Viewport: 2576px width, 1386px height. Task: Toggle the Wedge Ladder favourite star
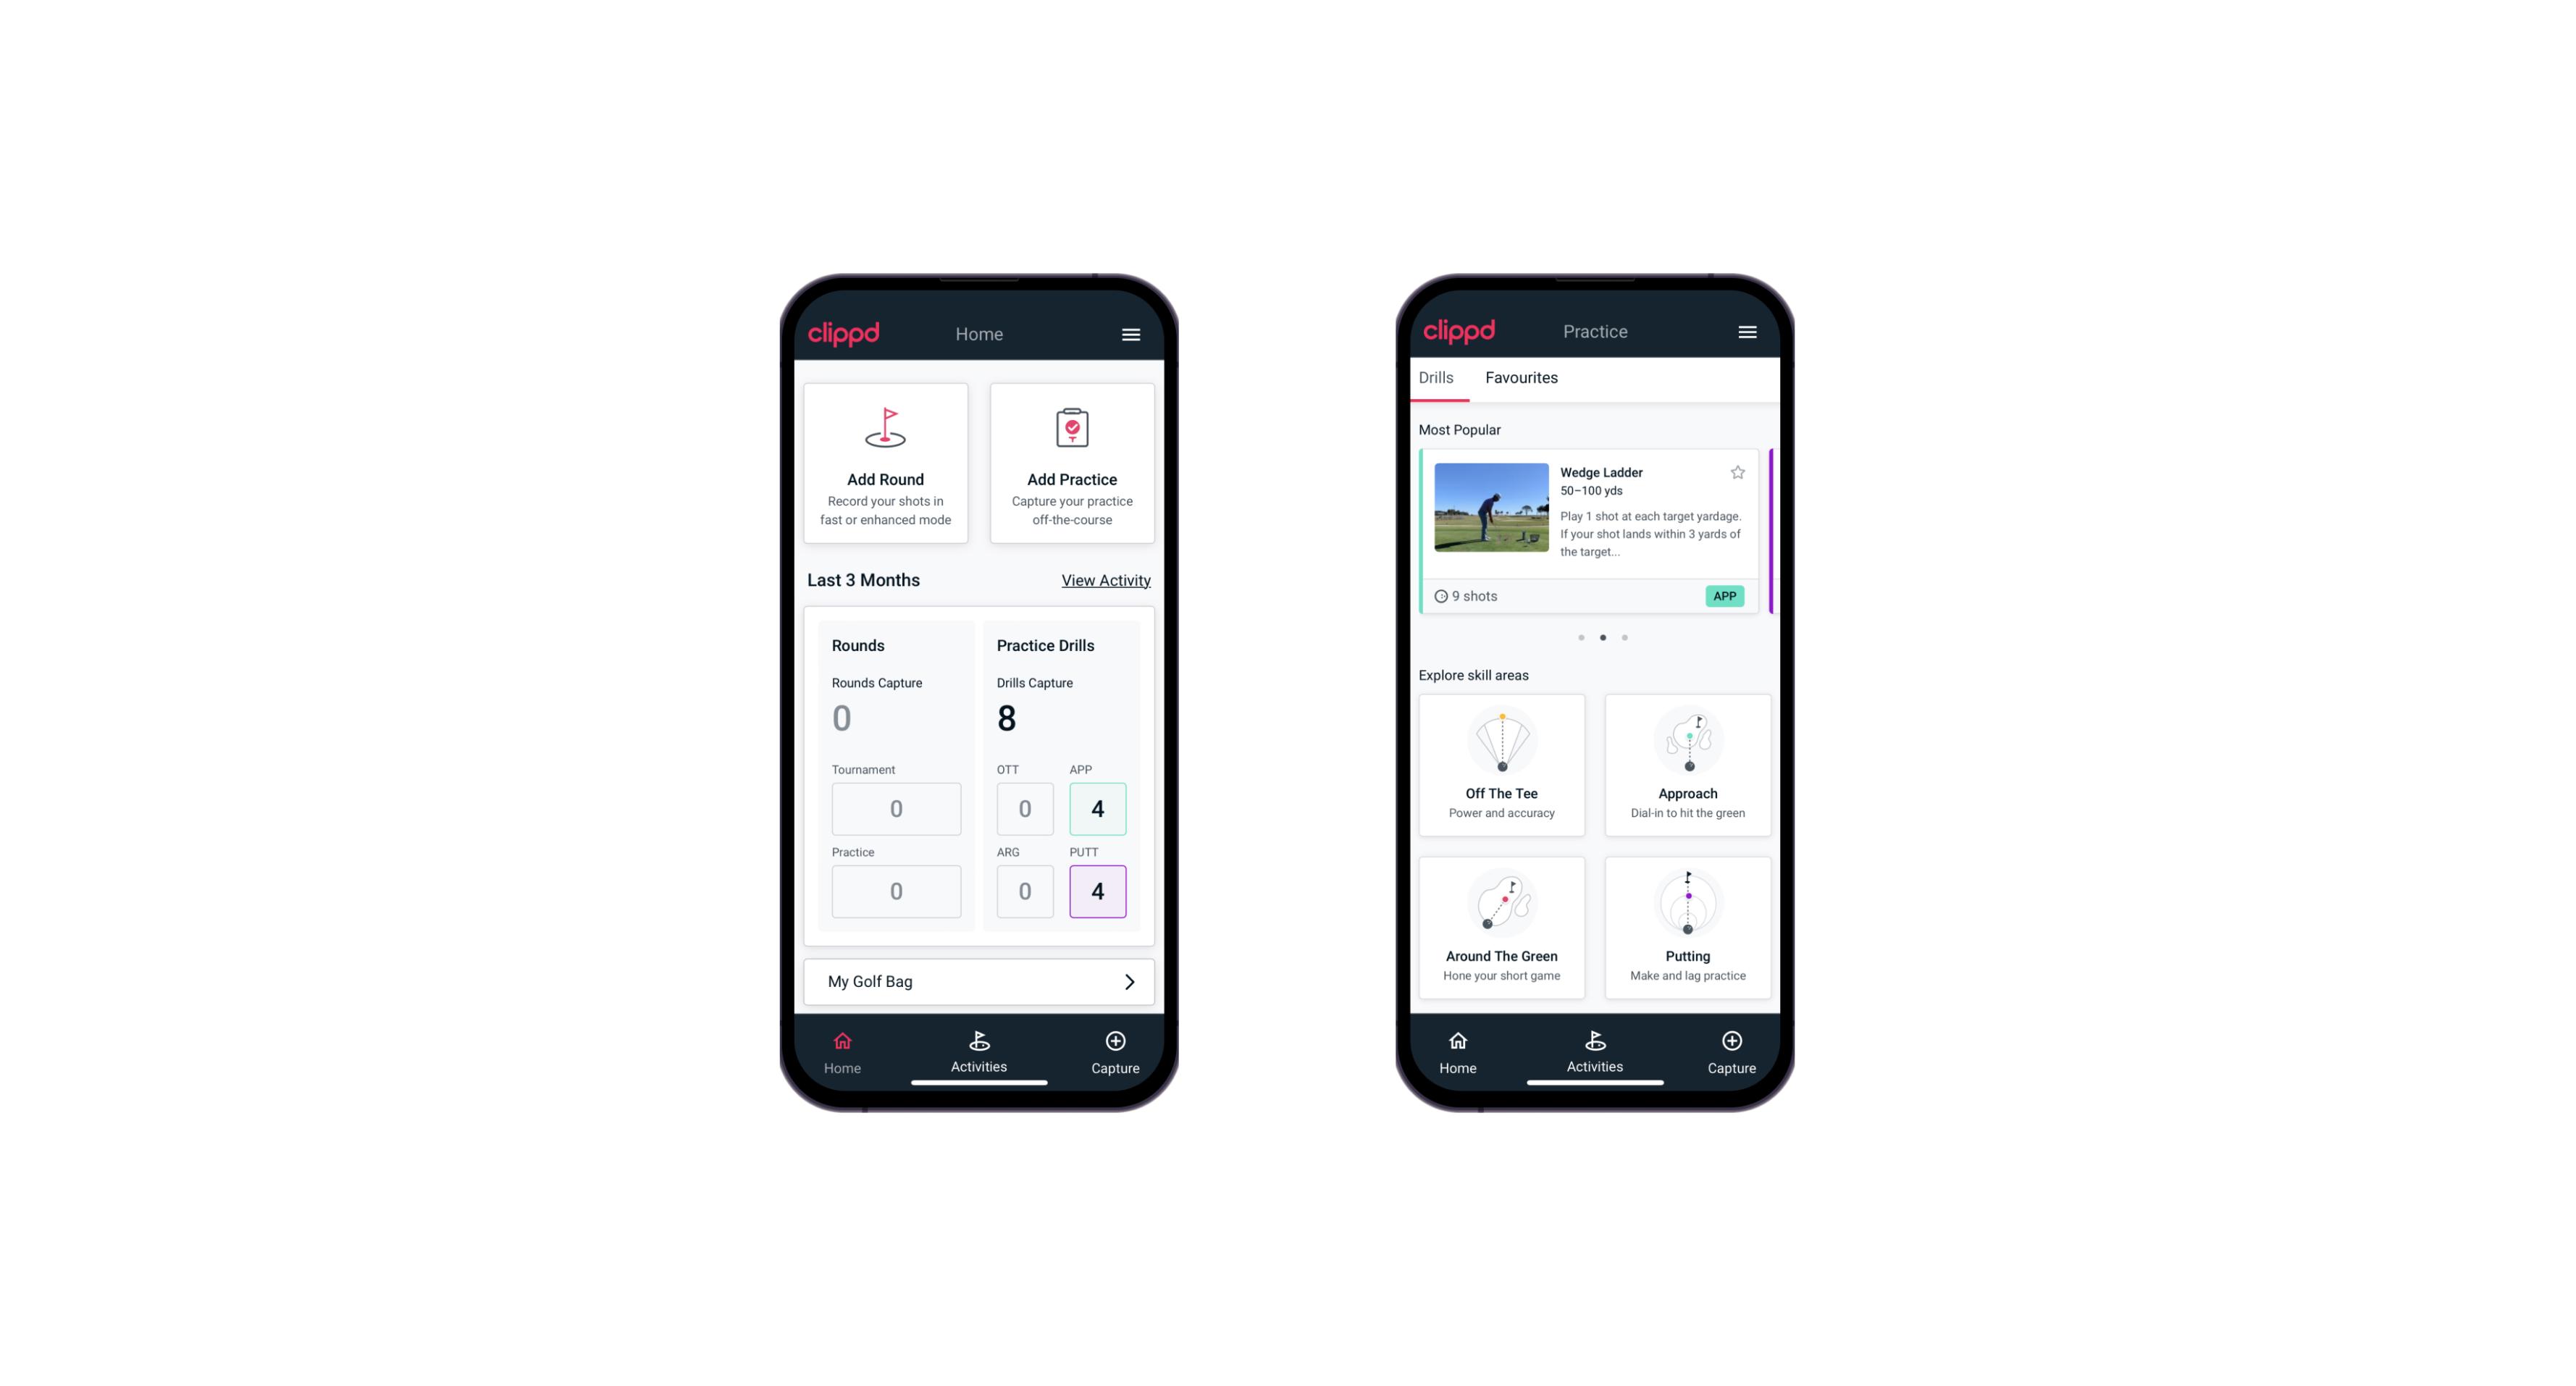pyautogui.click(x=1738, y=473)
